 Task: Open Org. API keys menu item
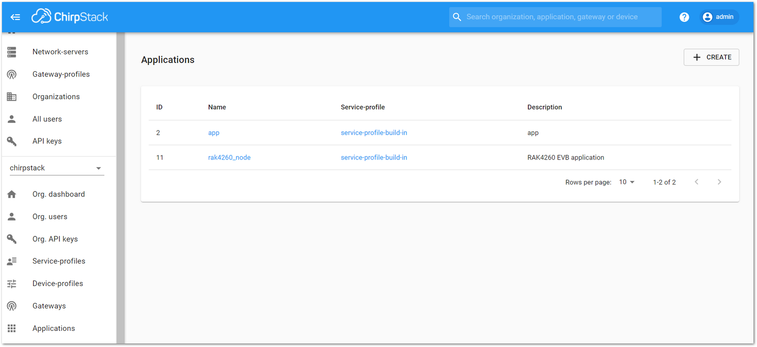point(59,239)
